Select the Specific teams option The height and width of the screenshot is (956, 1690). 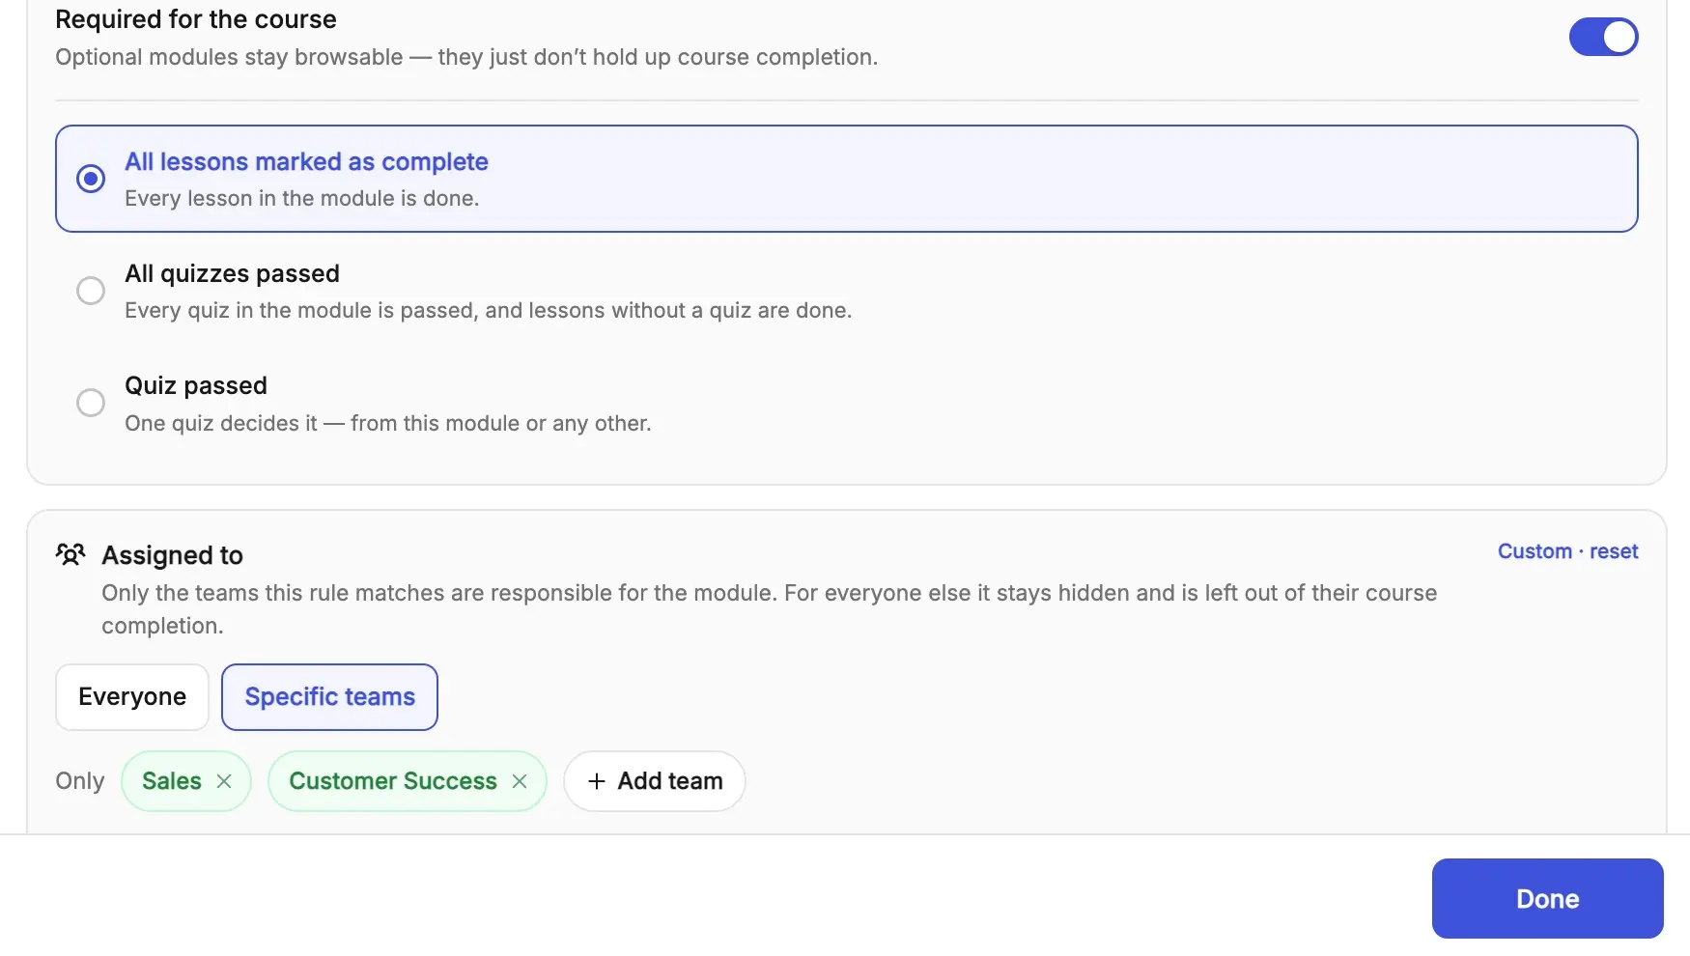(x=329, y=697)
